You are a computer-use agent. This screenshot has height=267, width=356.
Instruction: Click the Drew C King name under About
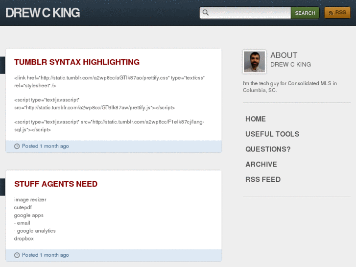pos(290,65)
